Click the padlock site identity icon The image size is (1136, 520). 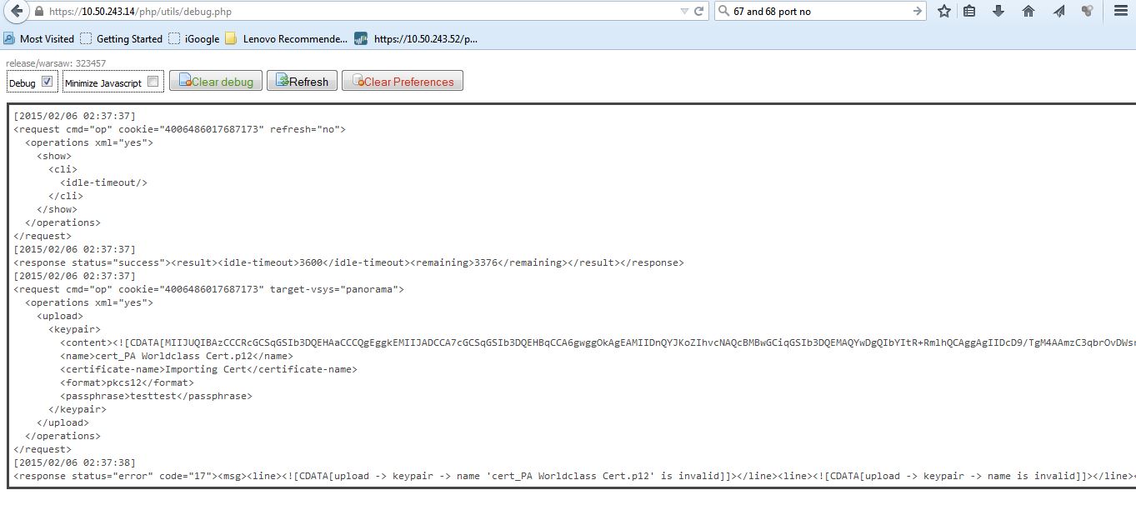point(38,12)
